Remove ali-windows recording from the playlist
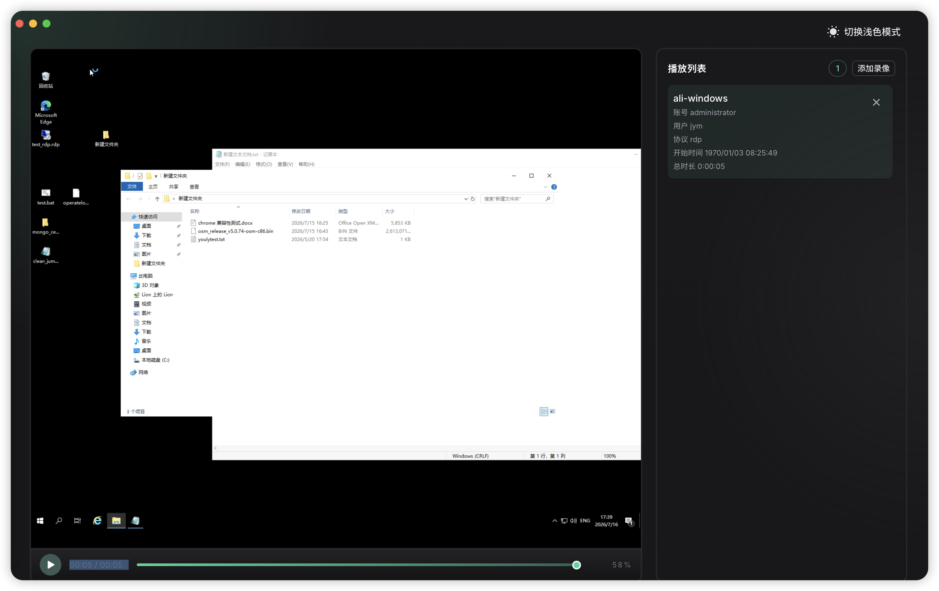 (x=876, y=102)
